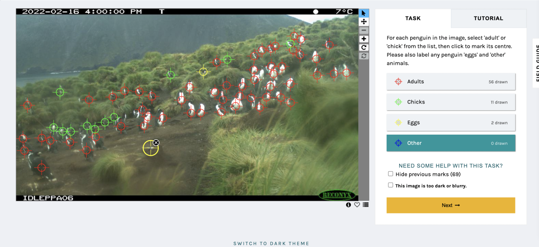Switch to the TASK tab
This screenshot has height=247, width=539.
coord(413,18)
